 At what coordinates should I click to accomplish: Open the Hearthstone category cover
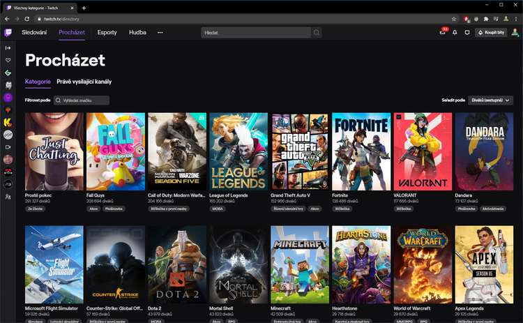pos(361,264)
